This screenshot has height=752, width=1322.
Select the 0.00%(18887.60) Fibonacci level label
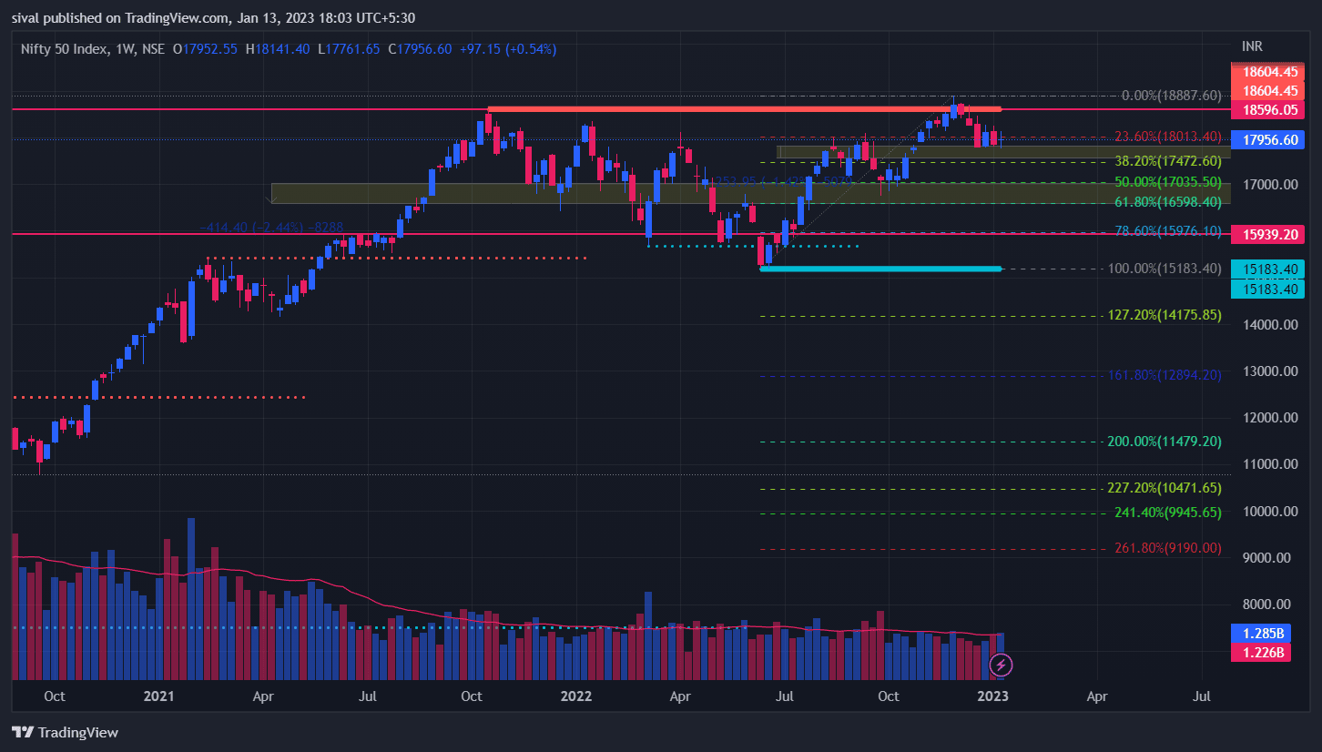[1171, 96]
